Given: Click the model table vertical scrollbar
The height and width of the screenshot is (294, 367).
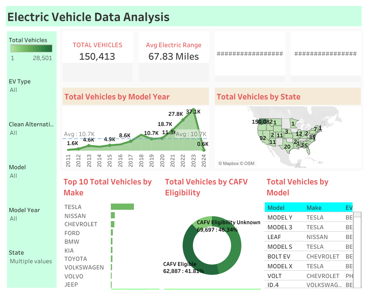Looking at the screenshot, I should [x=357, y=250].
